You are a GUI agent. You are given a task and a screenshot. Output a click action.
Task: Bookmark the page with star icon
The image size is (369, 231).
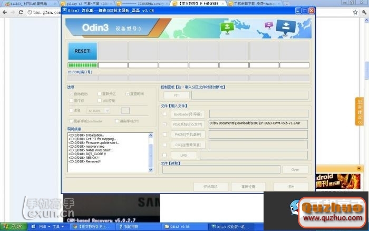point(355,12)
